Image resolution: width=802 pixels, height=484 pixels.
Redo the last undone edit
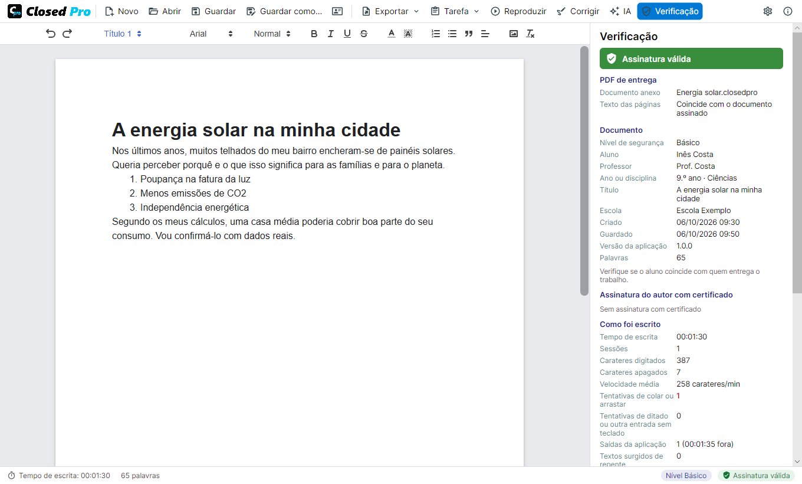[67, 34]
